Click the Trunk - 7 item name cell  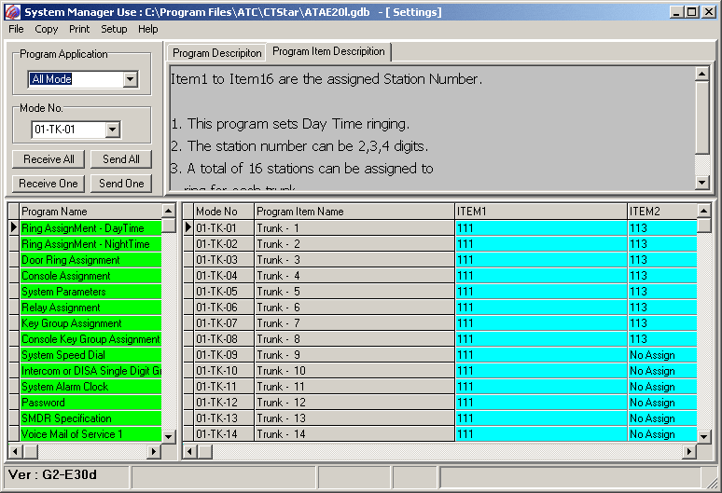click(x=354, y=323)
